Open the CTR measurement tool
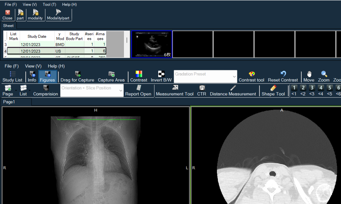The image size is (341, 204). tap(201, 88)
